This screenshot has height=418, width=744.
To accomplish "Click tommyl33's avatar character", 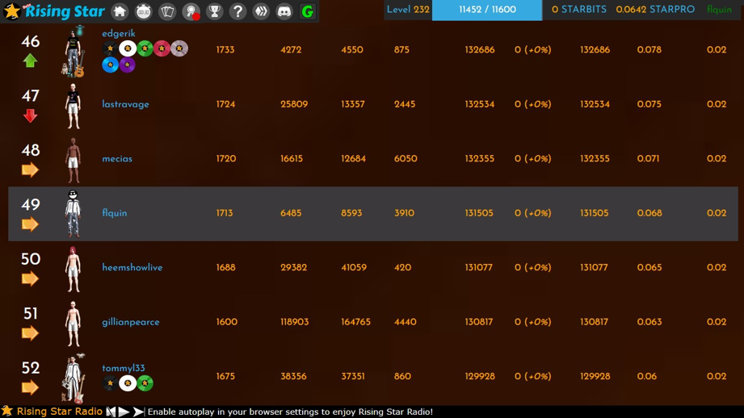I will click(x=74, y=378).
